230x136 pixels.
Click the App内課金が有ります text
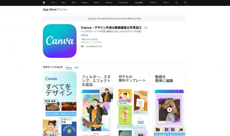94,46
